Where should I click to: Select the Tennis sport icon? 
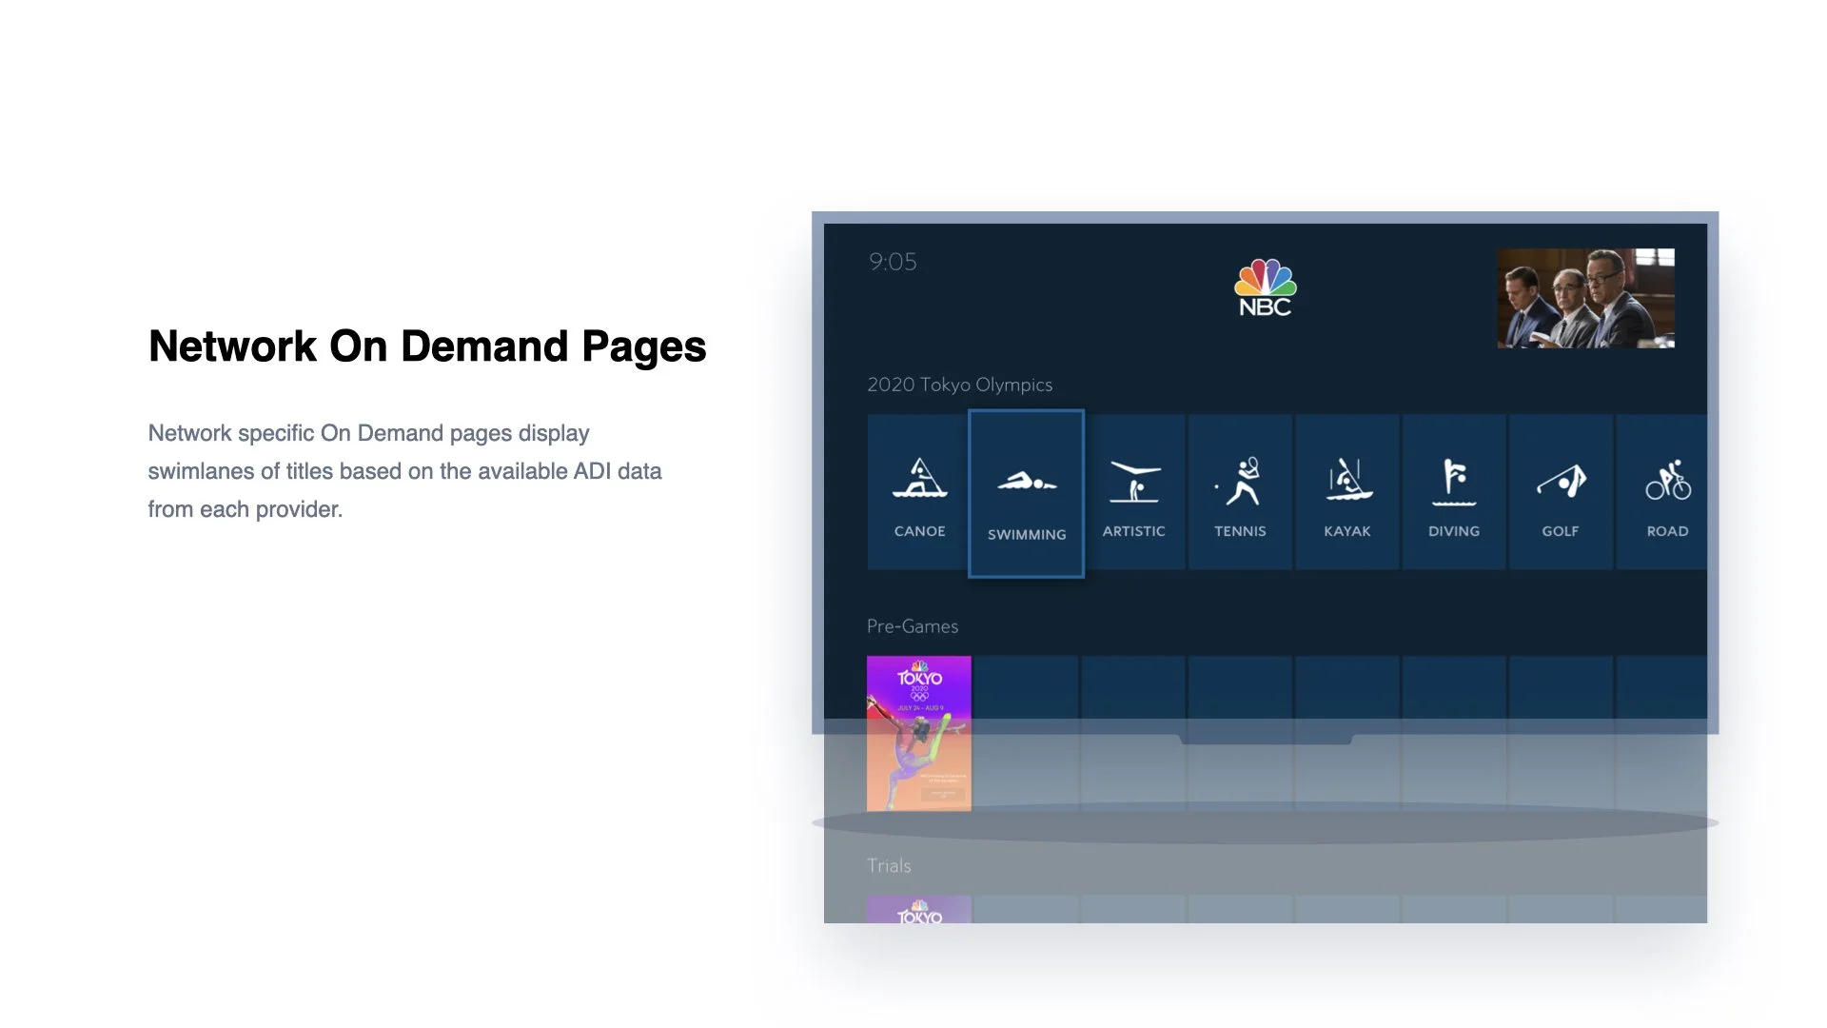pos(1240,482)
